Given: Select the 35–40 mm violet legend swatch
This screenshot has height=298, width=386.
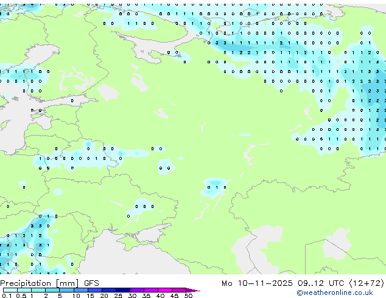Looking at the screenshot, I should [151, 290].
